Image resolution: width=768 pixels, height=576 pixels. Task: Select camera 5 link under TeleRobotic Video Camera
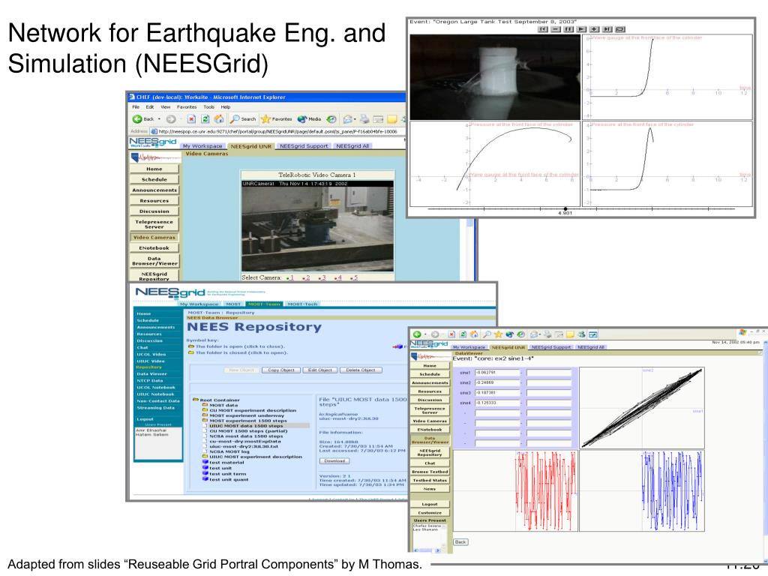point(354,277)
